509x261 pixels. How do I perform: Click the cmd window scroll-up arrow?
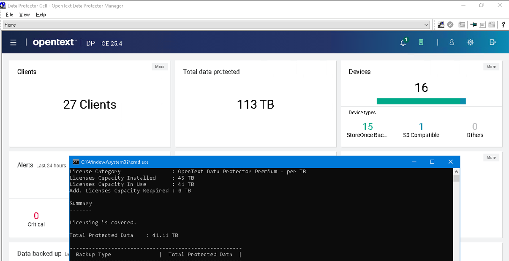[456, 172]
